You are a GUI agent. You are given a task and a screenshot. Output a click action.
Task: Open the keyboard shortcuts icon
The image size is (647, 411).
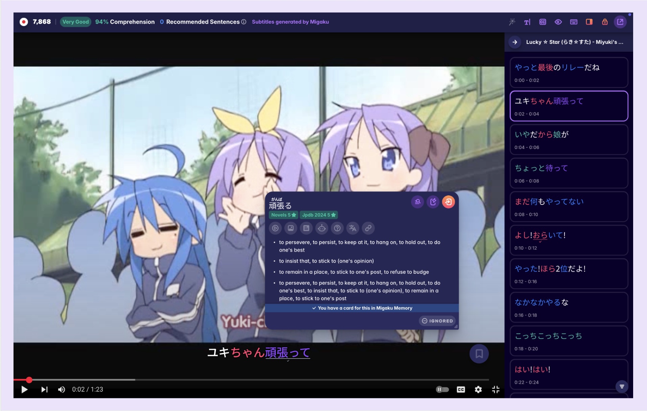pyautogui.click(x=574, y=22)
